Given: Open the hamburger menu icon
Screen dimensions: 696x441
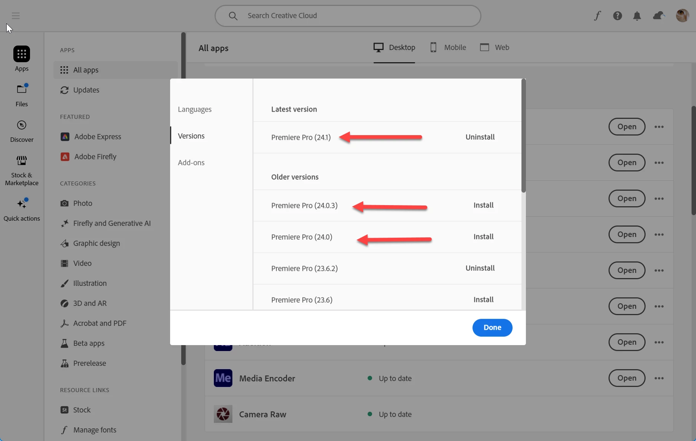Looking at the screenshot, I should pyautogui.click(x=16, y=16).
